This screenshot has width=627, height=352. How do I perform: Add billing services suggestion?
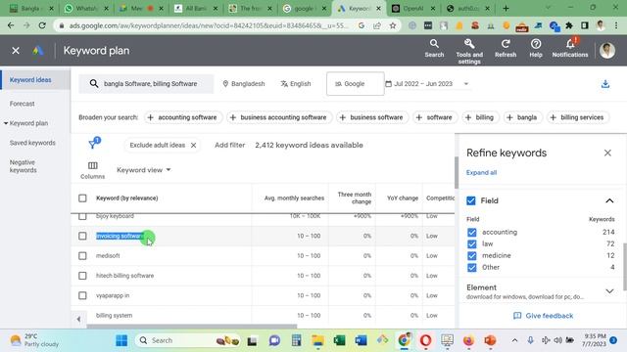point(577,117)
